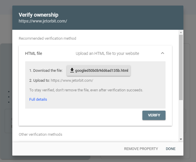Click the HTML file method title
This screenshot has width=196, height=162.
[x=33, y=53]
